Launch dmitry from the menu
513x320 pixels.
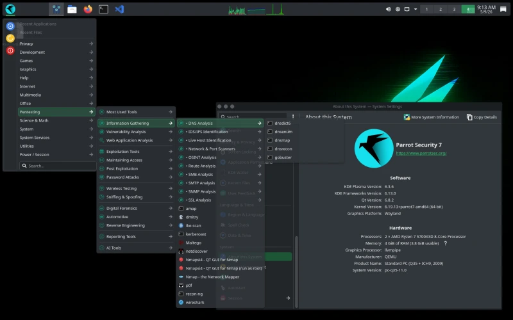(x=220, y=217)
